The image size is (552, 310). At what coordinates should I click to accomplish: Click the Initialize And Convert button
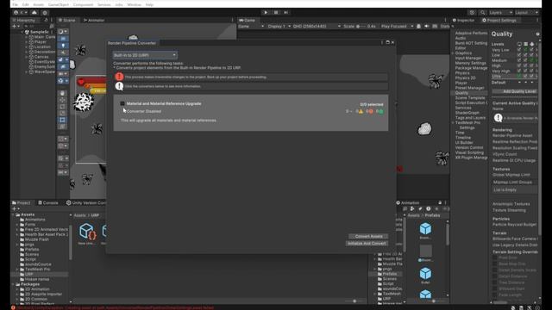click(x=367, y=243)
